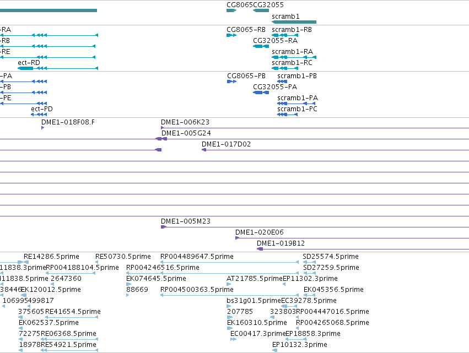
Task: Select the ect-PD protein label
Action: coord(42,109)
